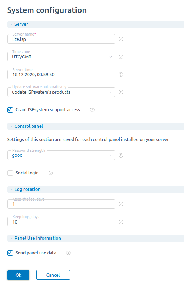184x286 pixels.
Task: Show help for Password strength
Action: tap(121, 155)
